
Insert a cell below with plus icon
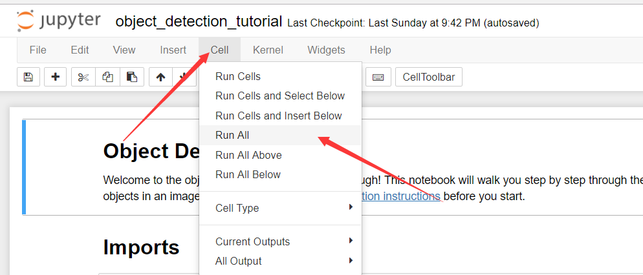pos(56,77)
